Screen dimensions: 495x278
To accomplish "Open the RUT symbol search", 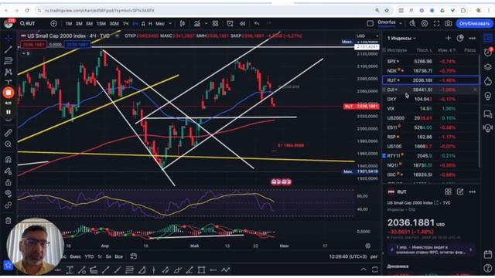I will coord(28,23).
